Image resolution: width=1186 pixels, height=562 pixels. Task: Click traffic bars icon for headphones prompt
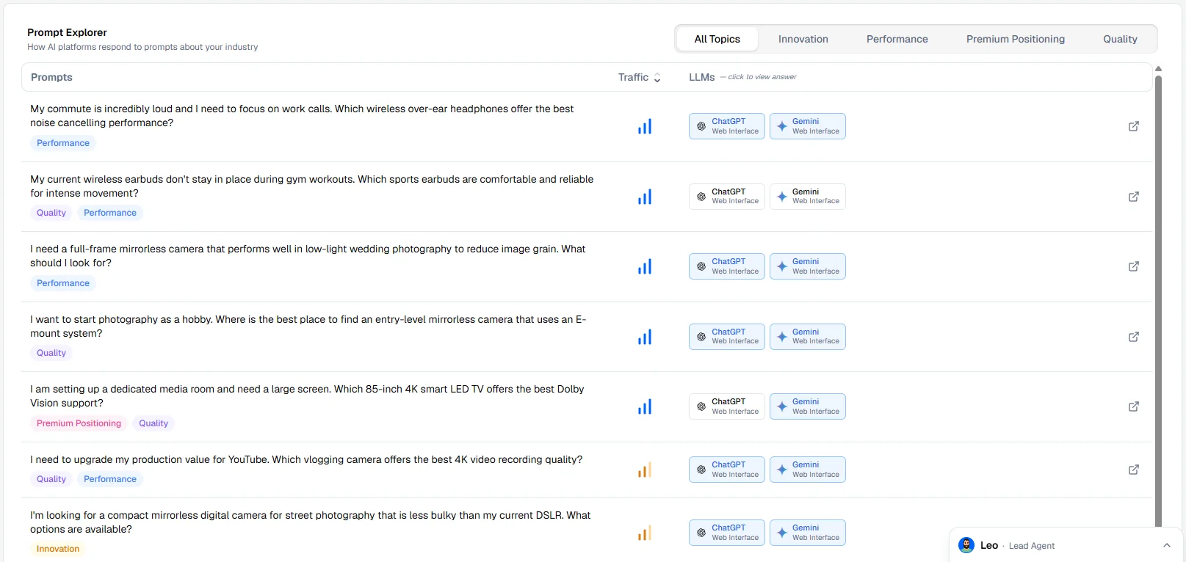[645, 127]
